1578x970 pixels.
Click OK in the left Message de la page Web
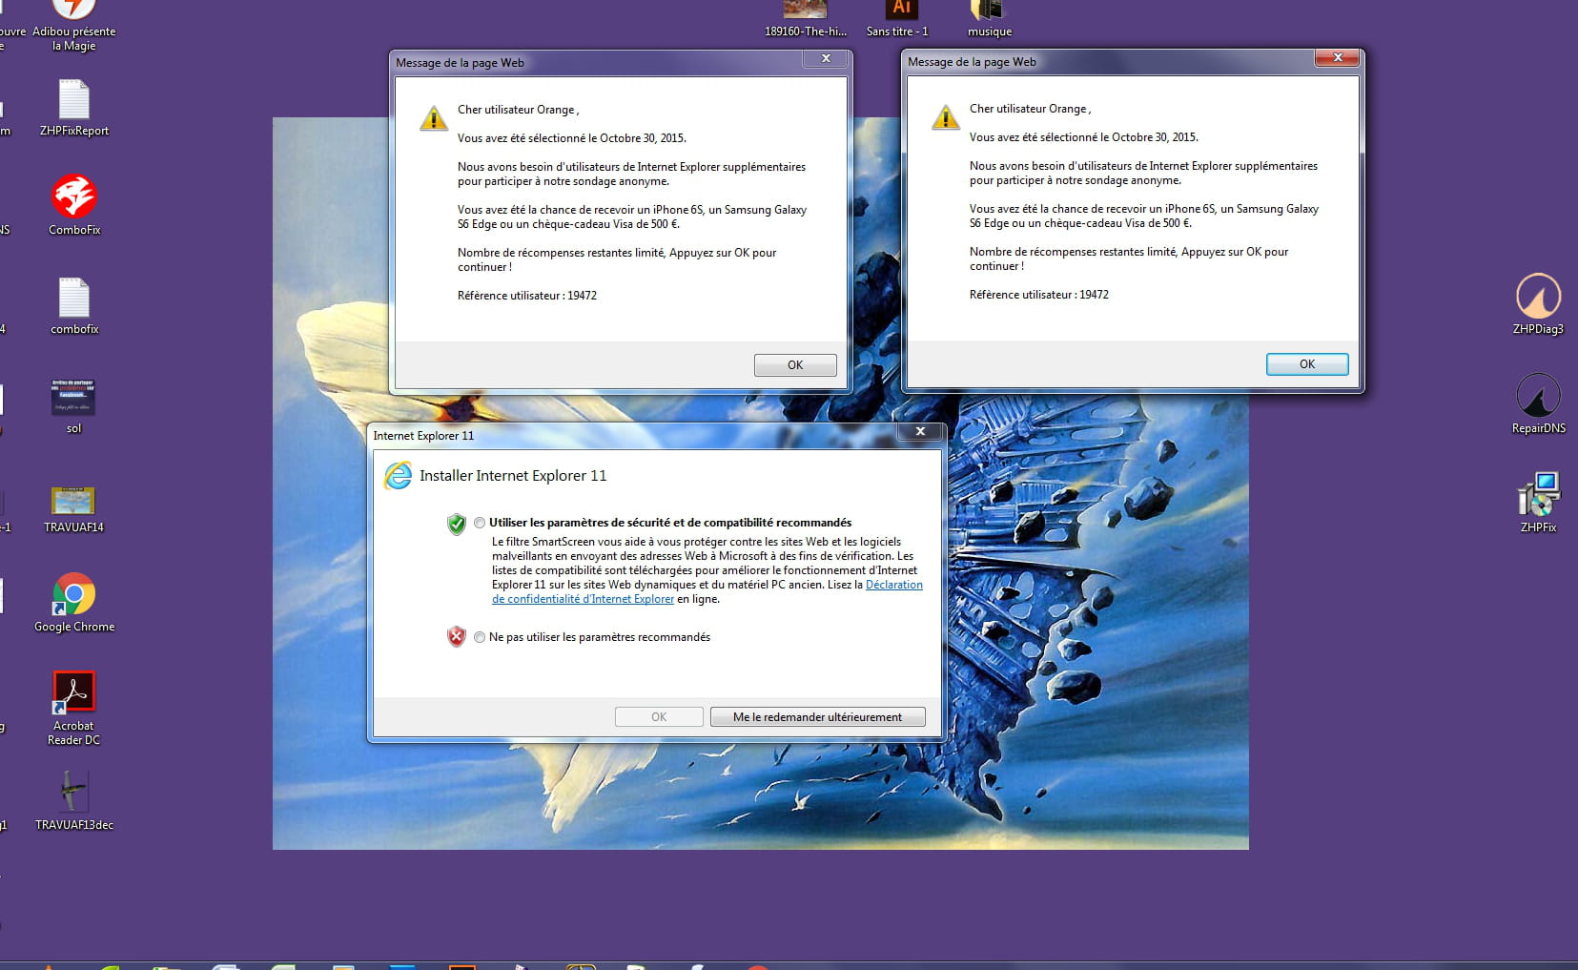[x=795, y=365]
